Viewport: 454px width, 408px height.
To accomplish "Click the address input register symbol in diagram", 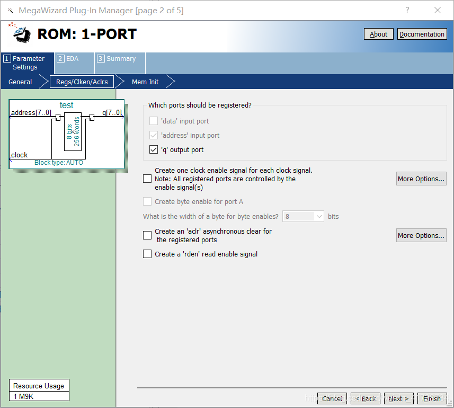I will (58, 117).
